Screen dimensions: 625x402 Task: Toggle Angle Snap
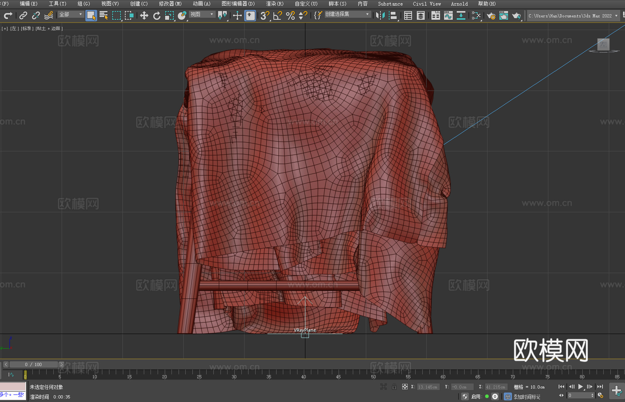coord(278,15)
